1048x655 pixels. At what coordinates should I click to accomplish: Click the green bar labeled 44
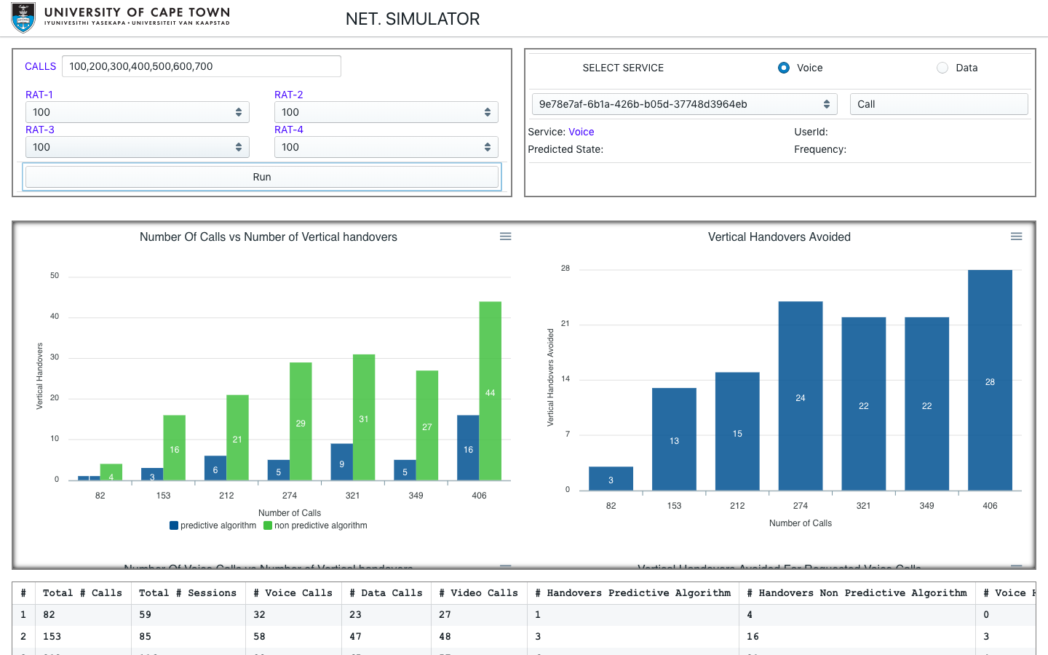tap(491, 391)
